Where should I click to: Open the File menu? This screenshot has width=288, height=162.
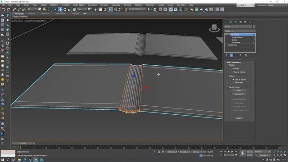point(3,5)
